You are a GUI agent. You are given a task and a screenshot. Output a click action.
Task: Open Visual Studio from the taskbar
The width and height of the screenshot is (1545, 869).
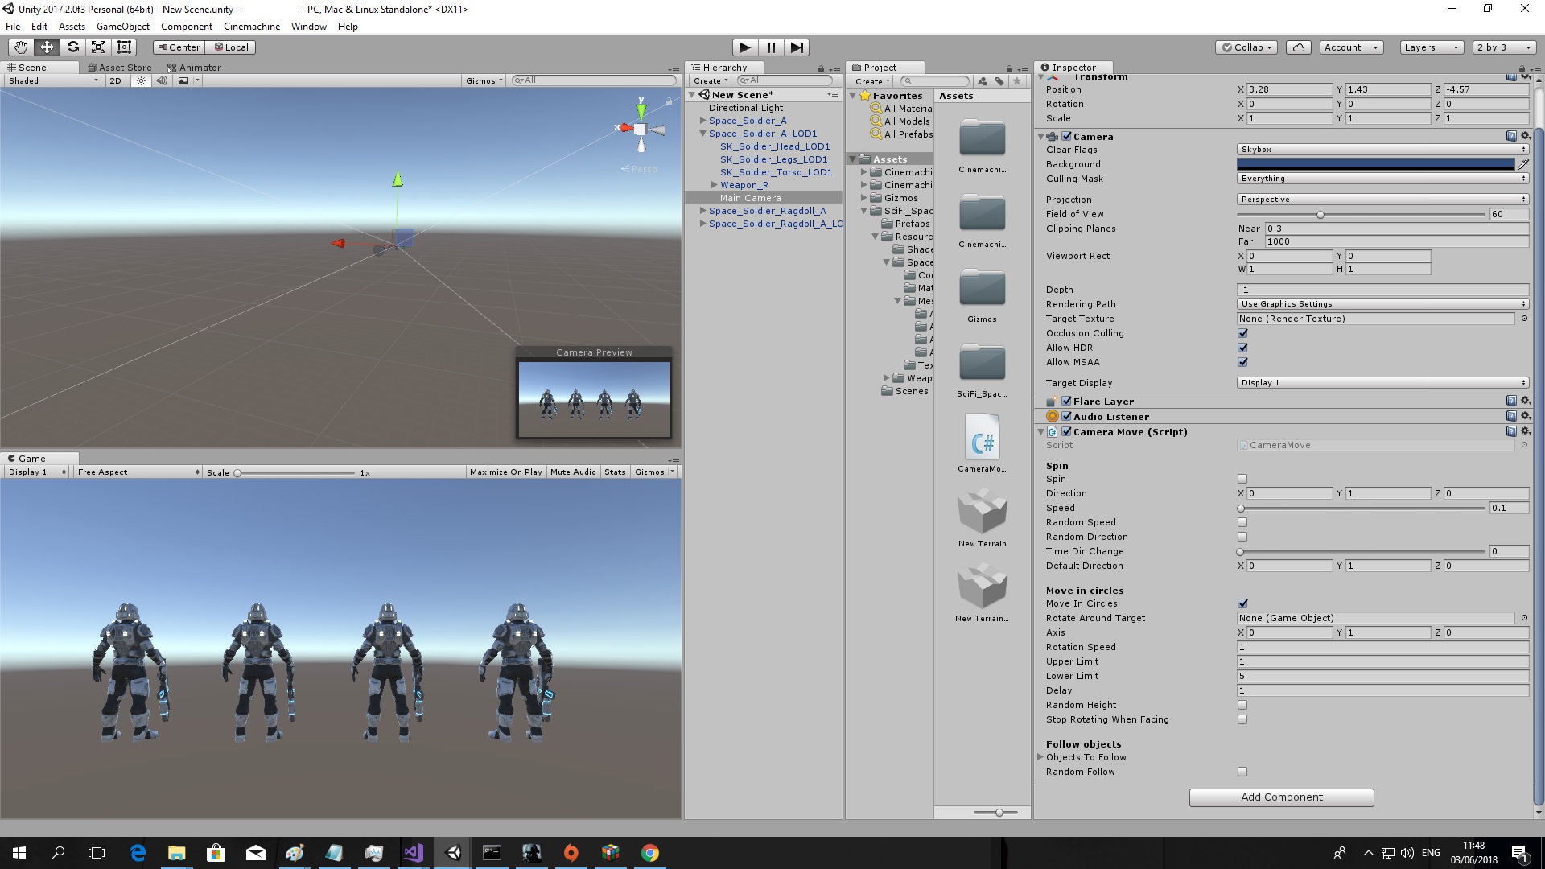pyautogui.click(x=414, y=853)
